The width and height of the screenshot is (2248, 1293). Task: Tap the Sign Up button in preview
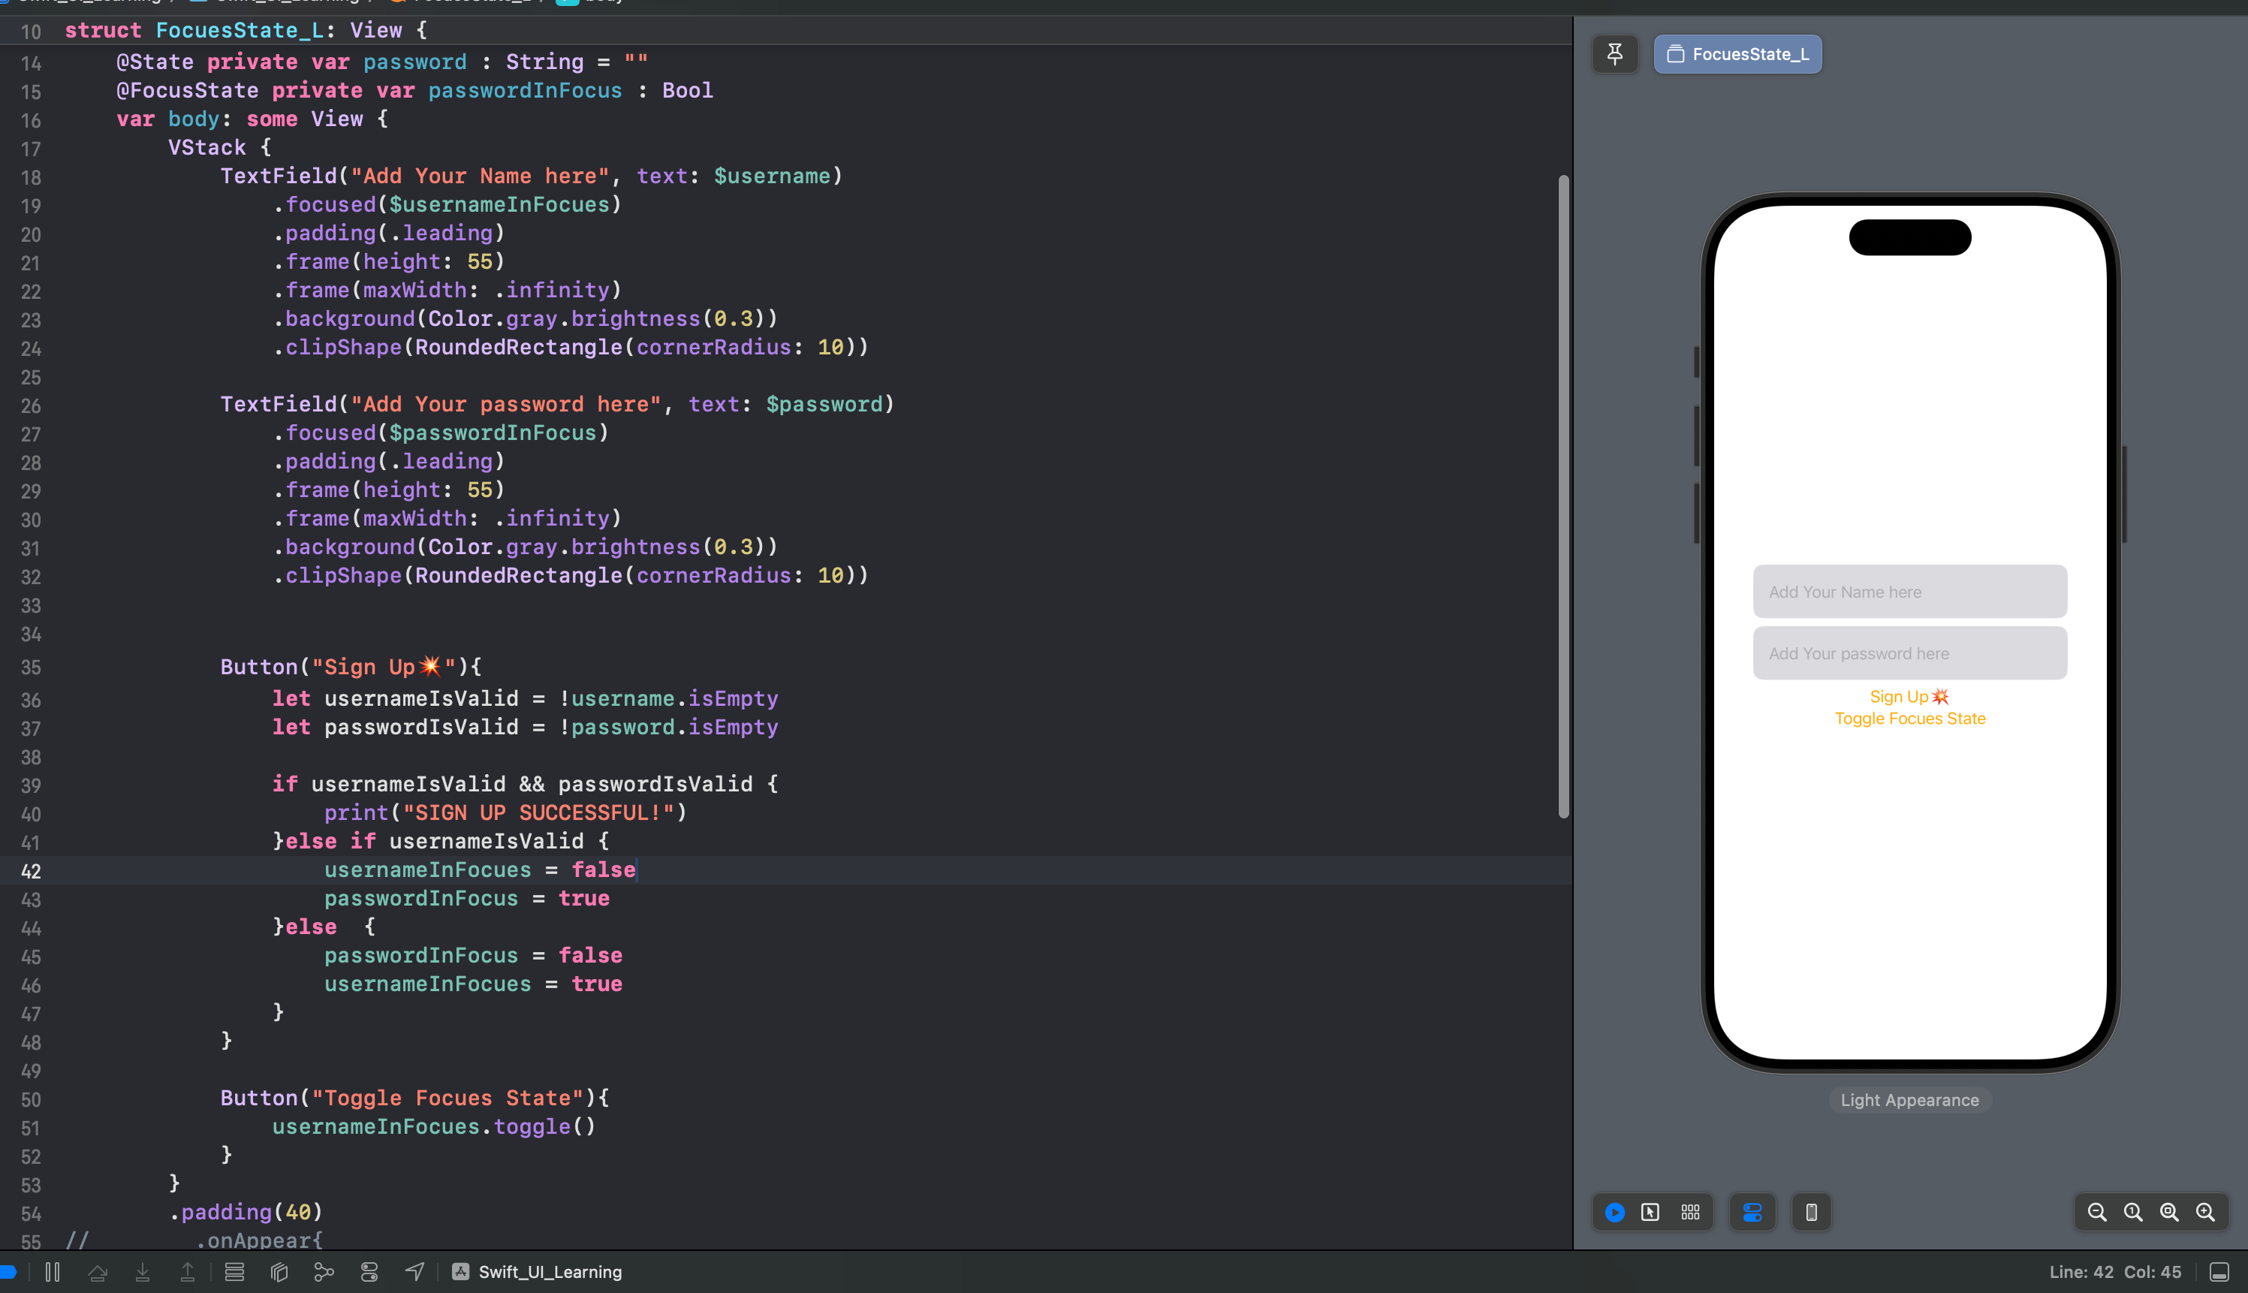point(1909,697)
